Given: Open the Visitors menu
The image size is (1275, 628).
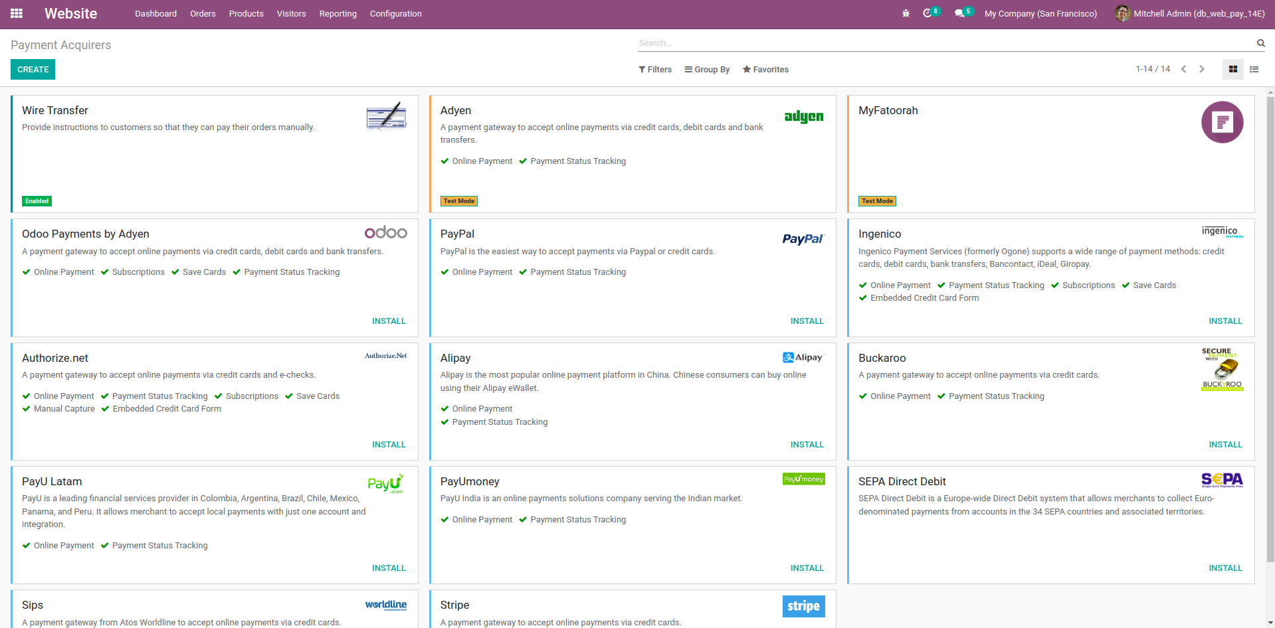Looking at the screenshot, I should [292, 14].
